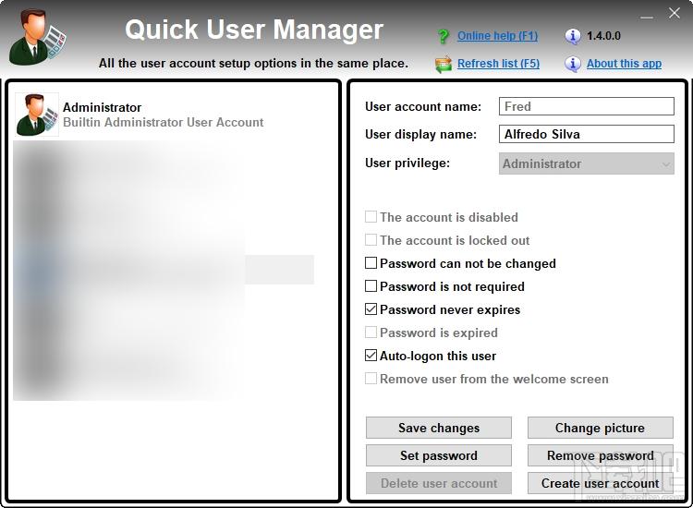Click the User display name field
Image resolution: width=693 pixels, height=508 pixels.
[587, 134]
